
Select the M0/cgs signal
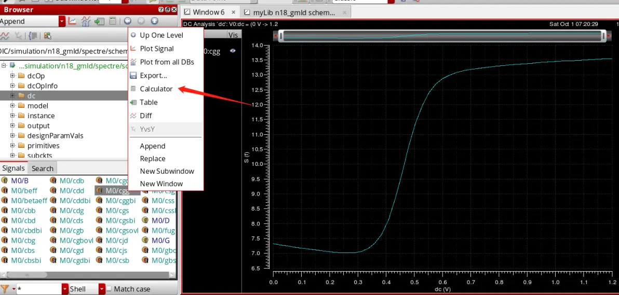click(x=117, y=210)
